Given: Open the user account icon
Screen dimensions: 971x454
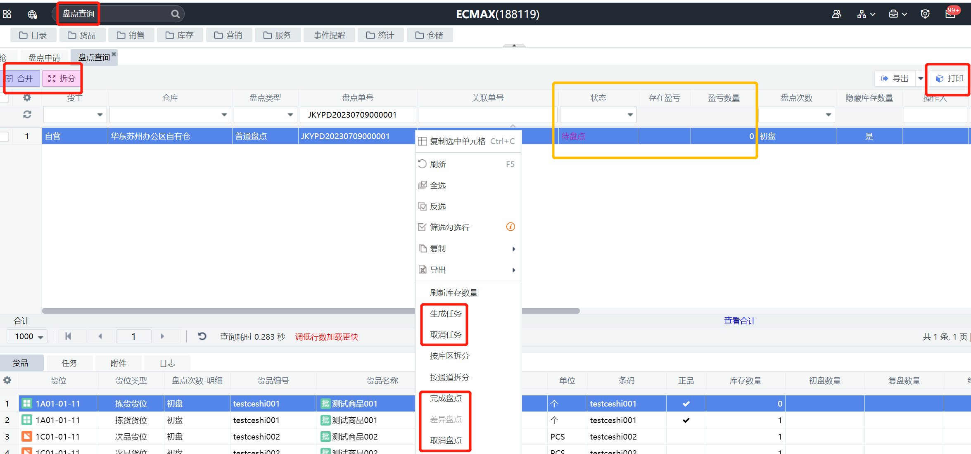Looking at the screenshot, I should click(x=836, y=14).
